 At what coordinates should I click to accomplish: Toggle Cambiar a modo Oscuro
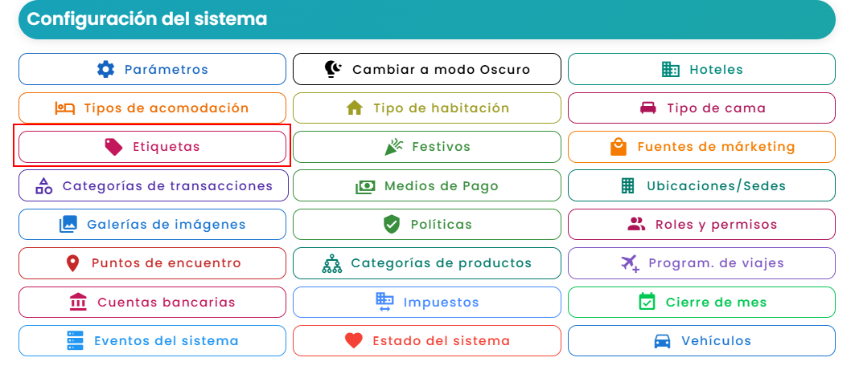click(x=427, y=69)
